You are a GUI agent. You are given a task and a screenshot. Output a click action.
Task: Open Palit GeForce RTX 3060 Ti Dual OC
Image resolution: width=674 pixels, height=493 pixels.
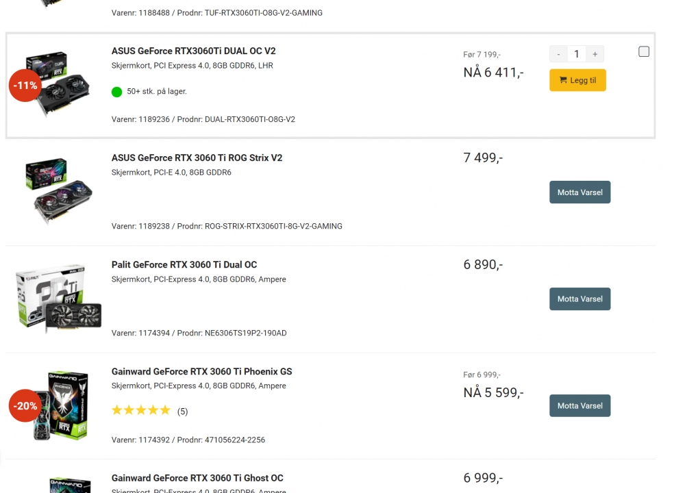pyautogui.click(x=184, y=265)
